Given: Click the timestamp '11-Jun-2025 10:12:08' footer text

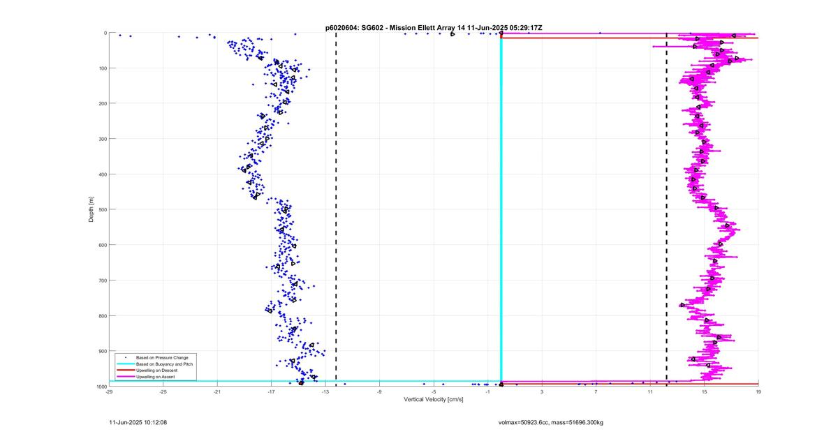Looking at the screenshot, I should click(x=138, y=422).
